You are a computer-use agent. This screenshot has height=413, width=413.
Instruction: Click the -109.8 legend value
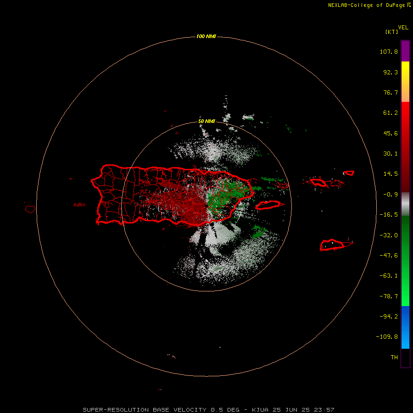[x=387, y=337]
